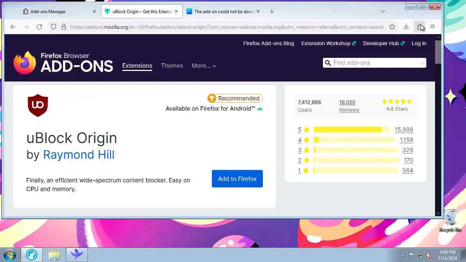Screen dimensions: 466x262
Task: Click the uBlock Origin shield logo
Action: [38, 106]
